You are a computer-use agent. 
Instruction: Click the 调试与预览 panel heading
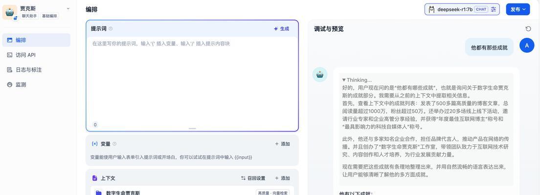click(x=329, y=29)
